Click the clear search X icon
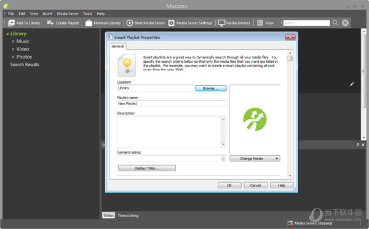This screenshot has height=229, width=369. (x=345, y=23)
